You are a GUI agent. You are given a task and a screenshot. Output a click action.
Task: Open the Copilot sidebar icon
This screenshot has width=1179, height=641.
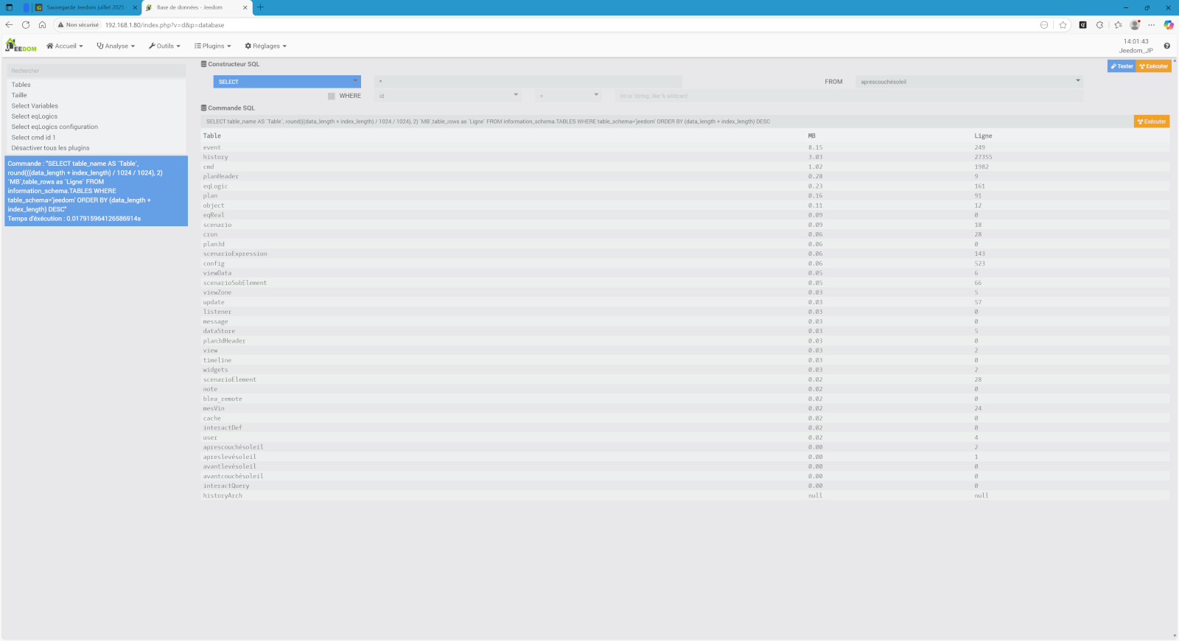tap(1169, 24)
